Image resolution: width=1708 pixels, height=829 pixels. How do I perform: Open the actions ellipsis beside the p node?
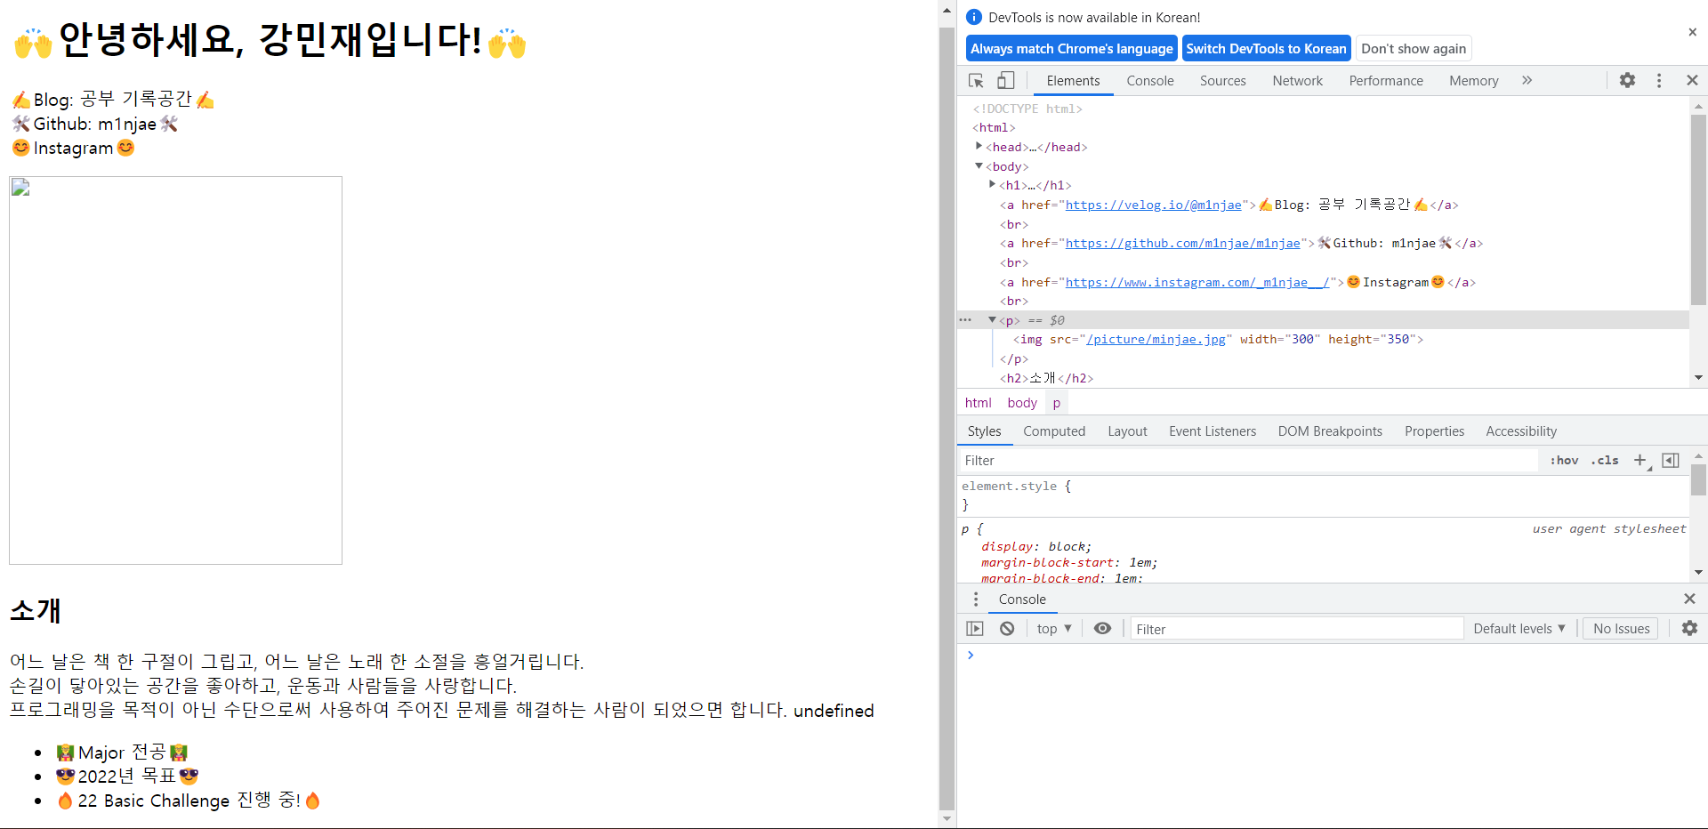tap(965, 320)
